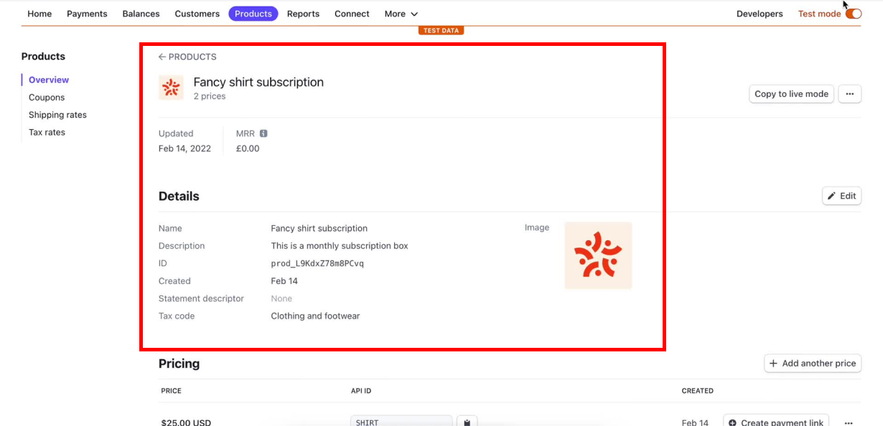Open the Payments tab

87,14
